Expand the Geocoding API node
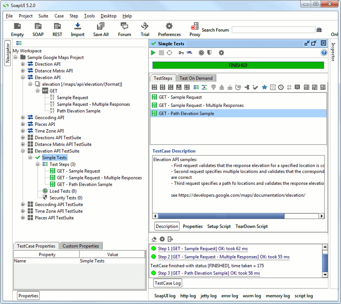 [x=23, y=118]
